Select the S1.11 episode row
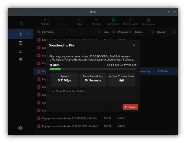 pyautogui.click(x=106, y=118)
